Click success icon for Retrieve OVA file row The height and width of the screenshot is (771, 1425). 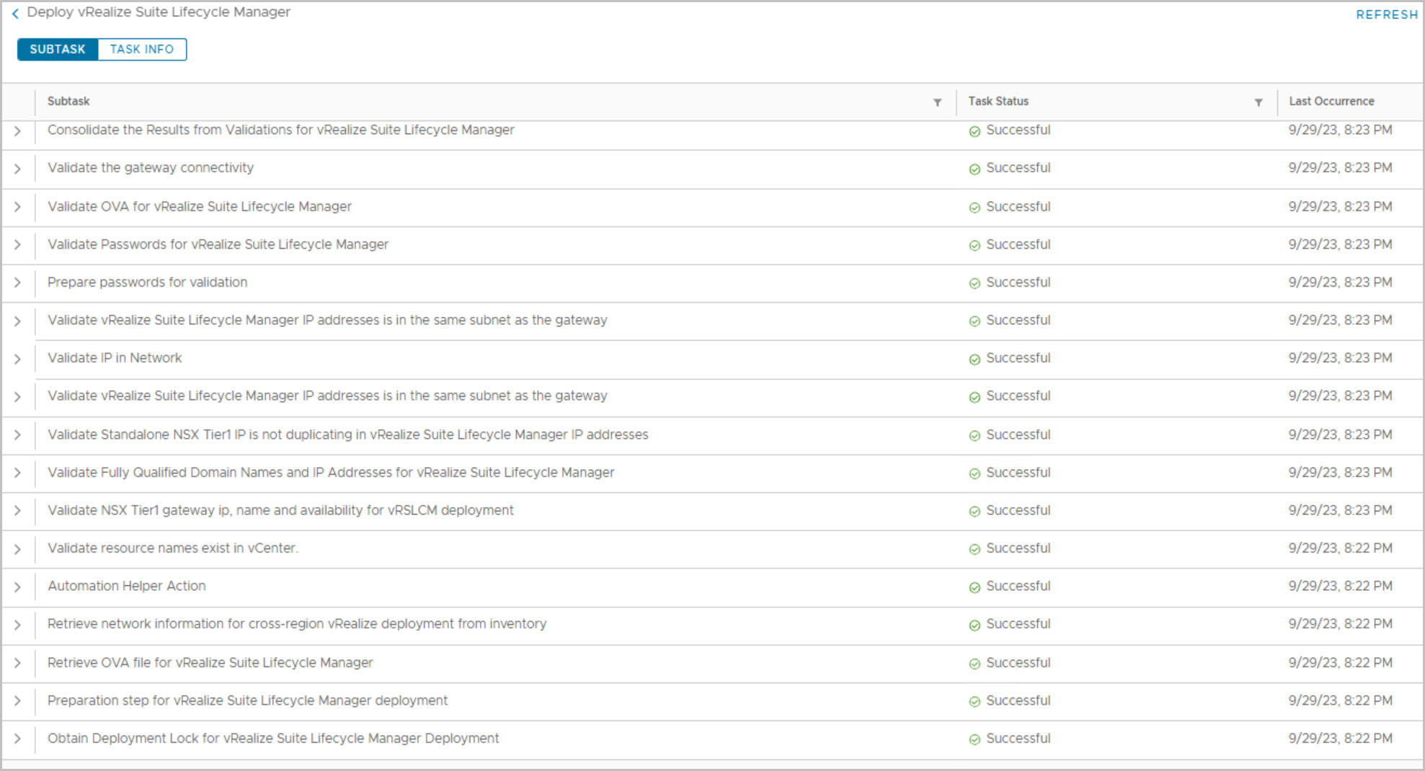(975, 664)
